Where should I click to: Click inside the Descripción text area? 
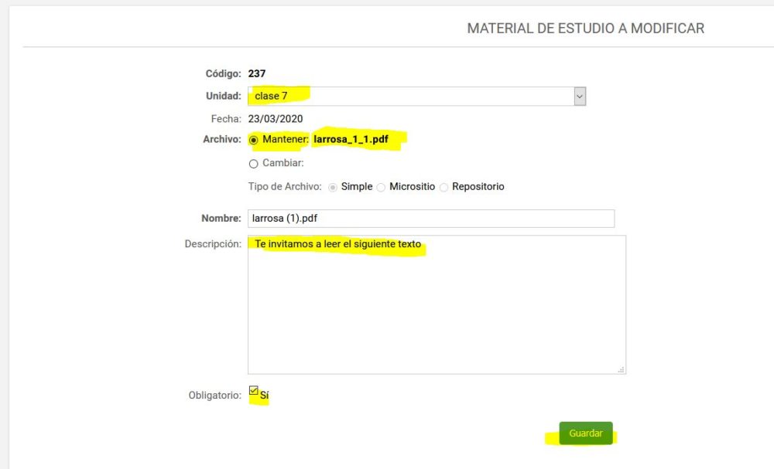coord(437,309)
